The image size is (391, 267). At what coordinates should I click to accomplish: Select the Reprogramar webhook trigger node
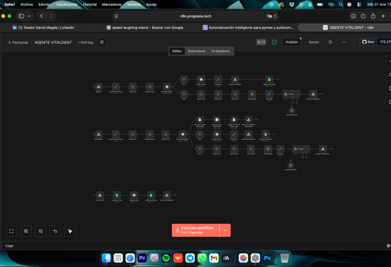coord(98,134)
